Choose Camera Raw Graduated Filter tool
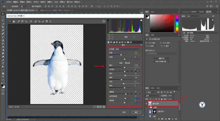Image resolution: width=220 pixels, height=121 pixels. (x=47, y=22)
